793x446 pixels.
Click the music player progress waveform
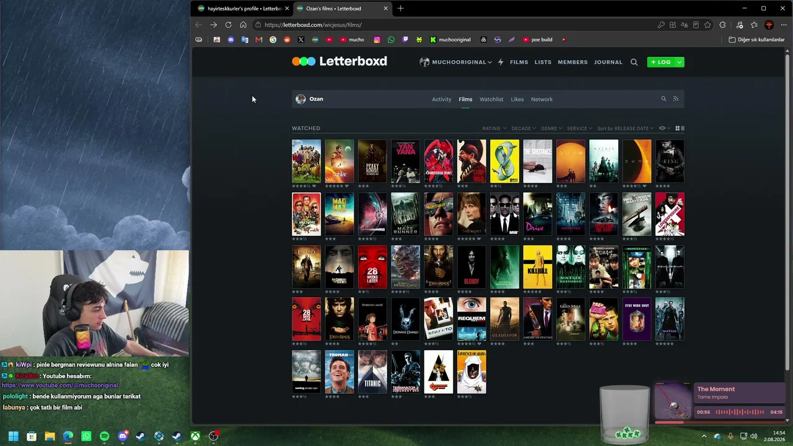(x=739, y=412)
